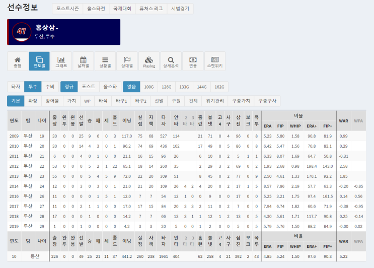Sort by the top WAR column header
374x268 pixels.
click(343, 121)
